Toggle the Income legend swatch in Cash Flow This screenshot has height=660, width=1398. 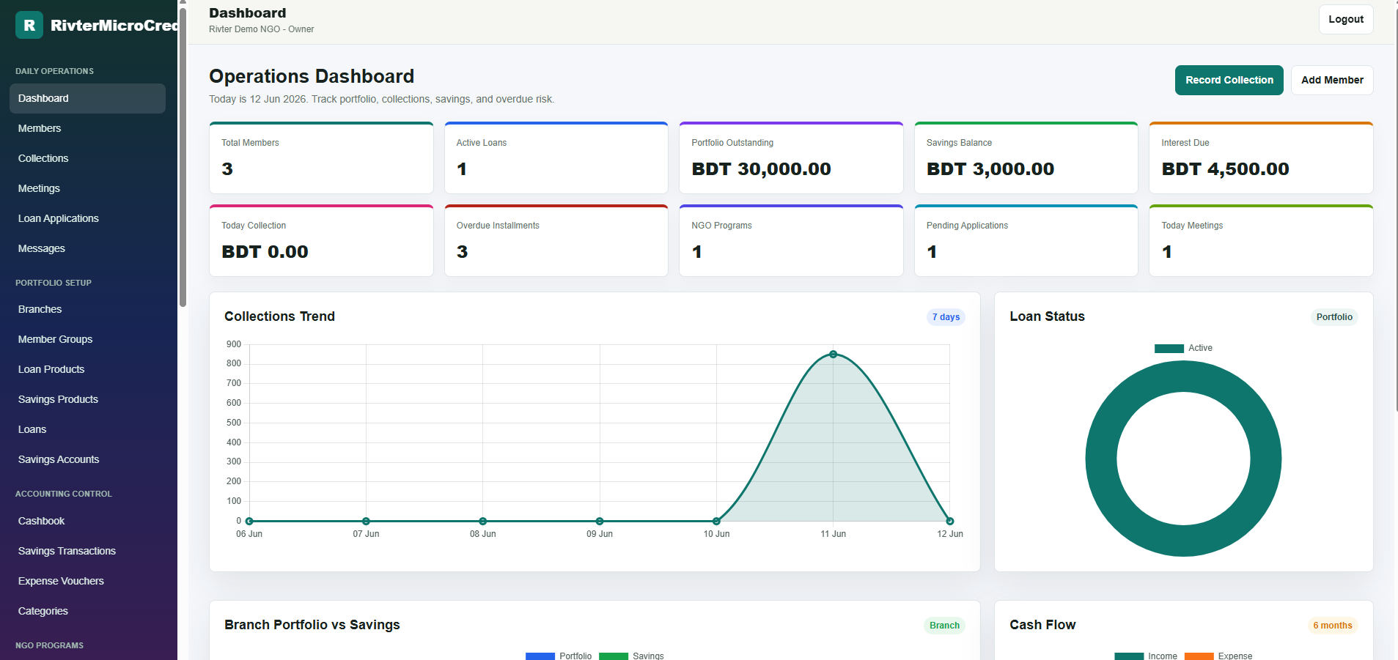pos(1129,656)
